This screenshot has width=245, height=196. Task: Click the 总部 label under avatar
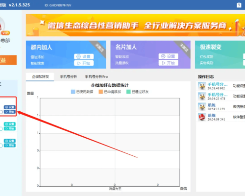[5, 41]
